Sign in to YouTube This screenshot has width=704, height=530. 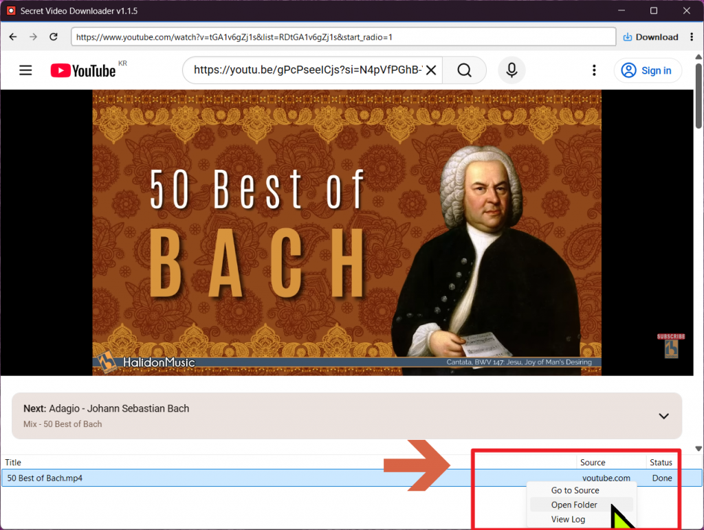pyautogui.click(x=648, y=70)
